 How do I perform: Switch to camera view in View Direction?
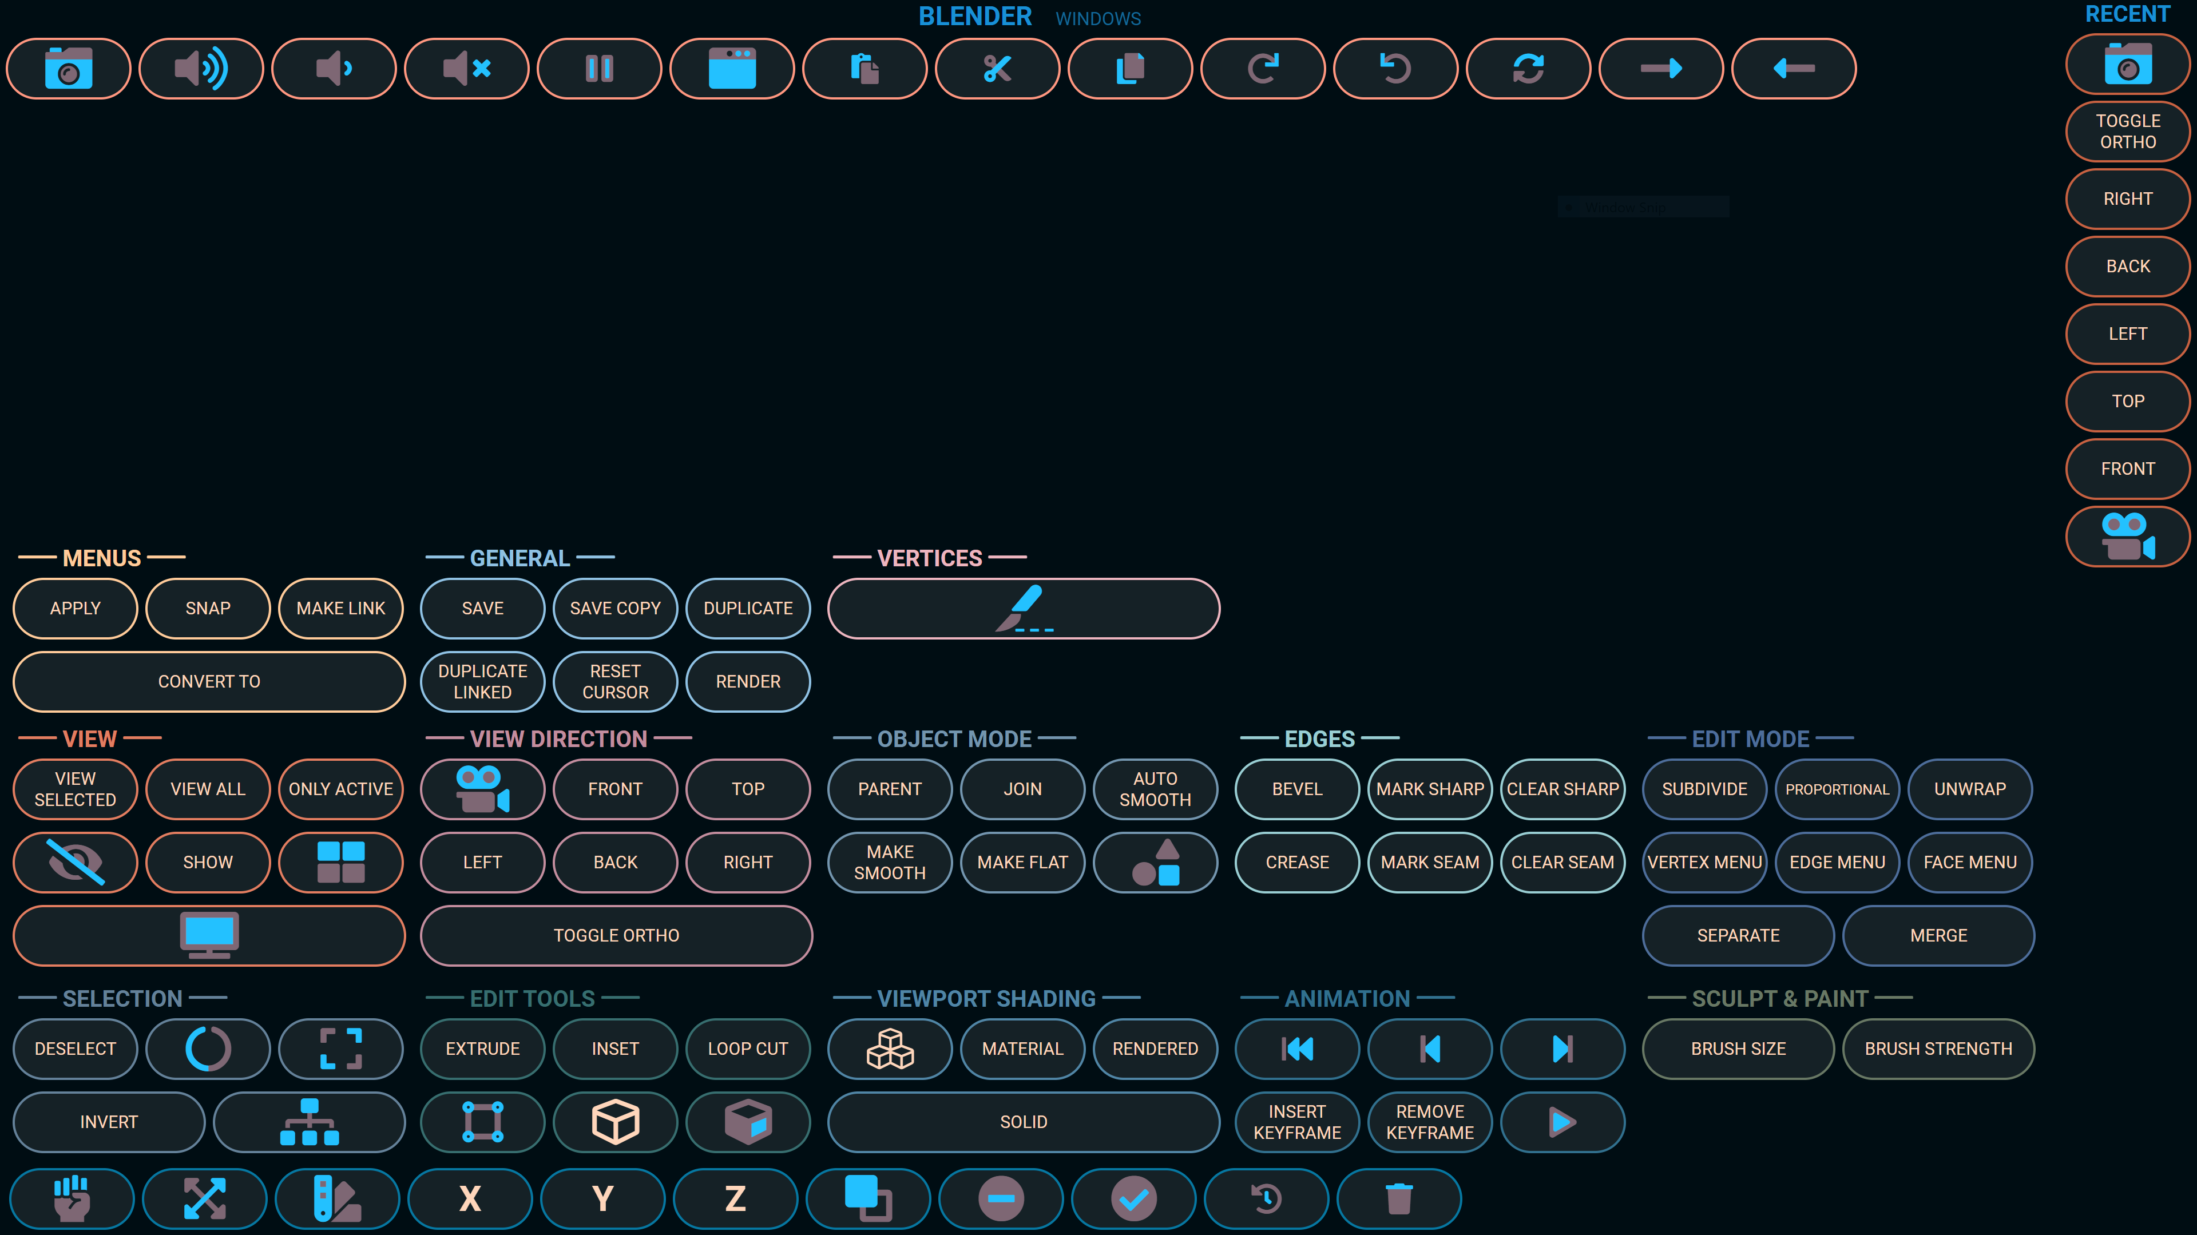[482, 789]
